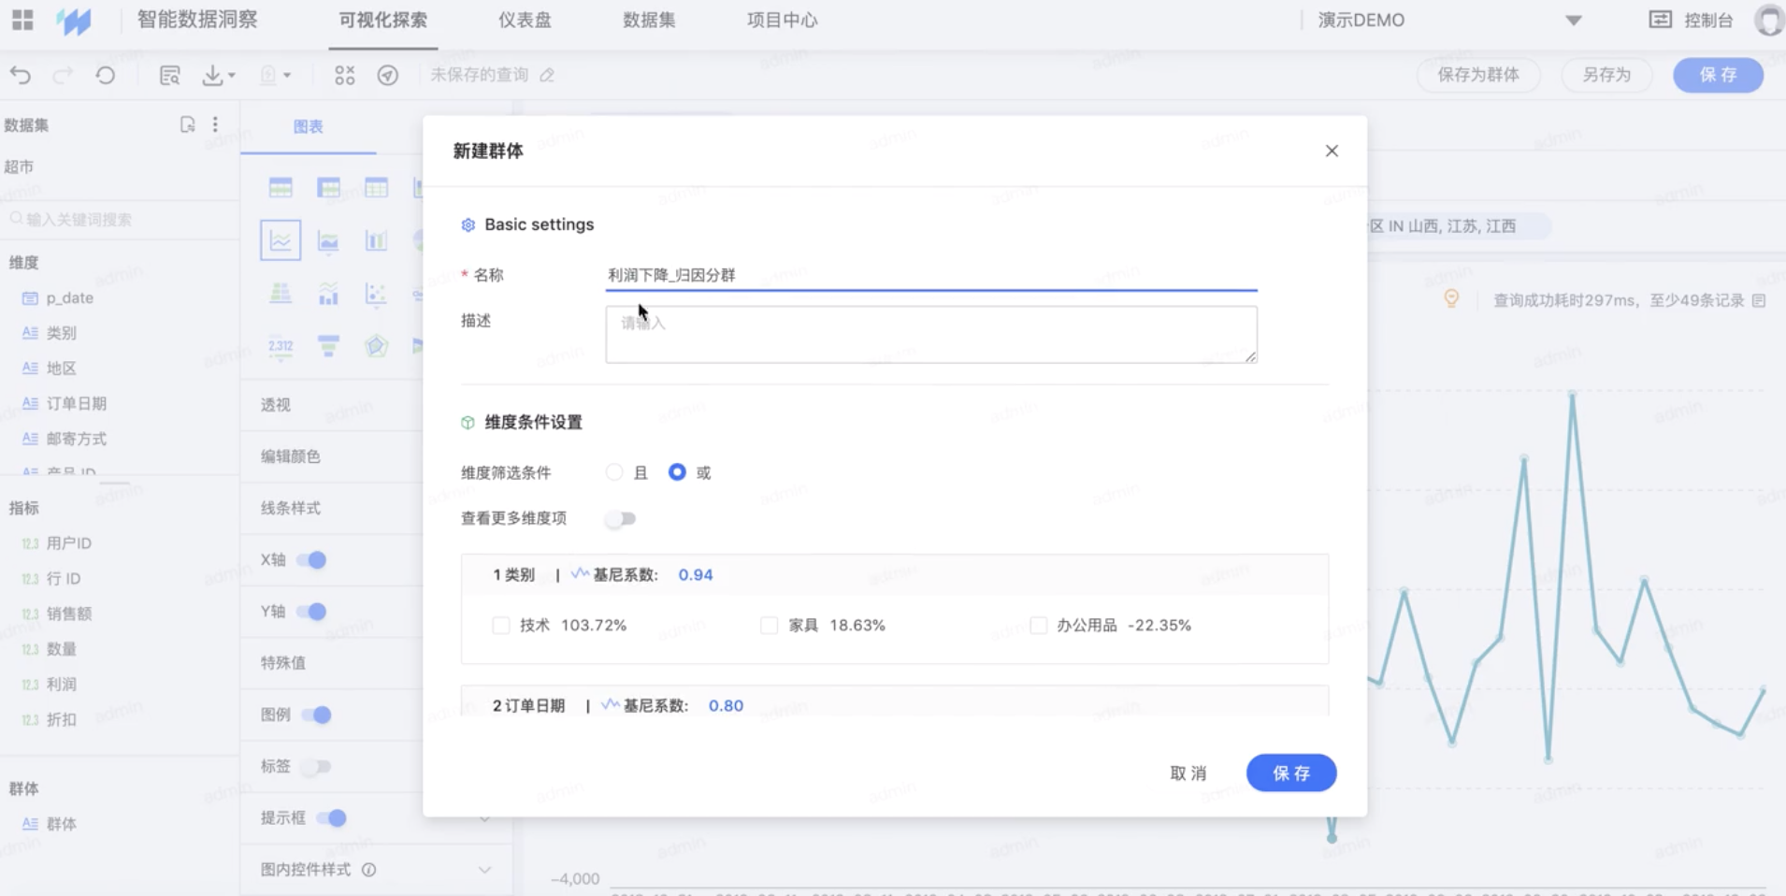Screen dimensions: 1786x896
Task: Click the compass navigation icon
Action: pos(388,76)
